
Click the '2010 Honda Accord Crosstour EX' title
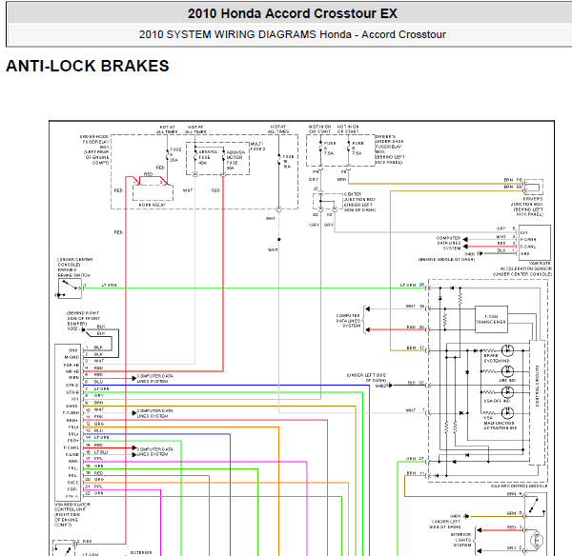click(x=293, y=13)
